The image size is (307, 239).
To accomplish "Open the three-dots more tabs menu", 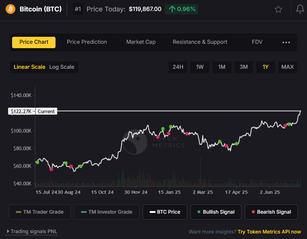I will coord(286,42).
